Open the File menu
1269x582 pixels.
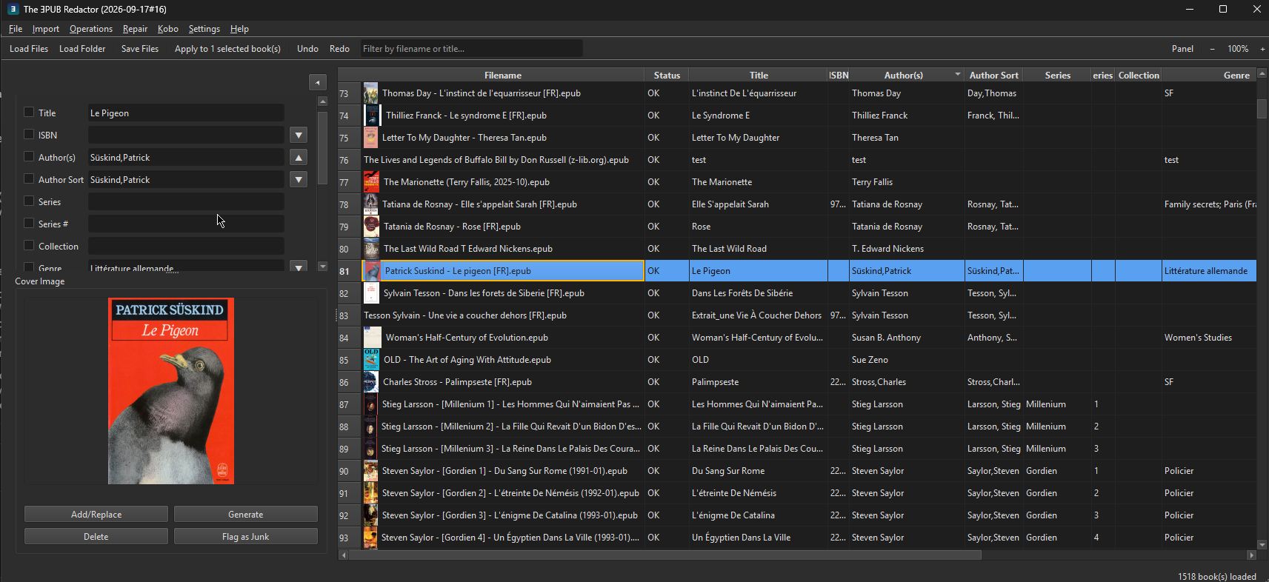[x=16, y=29]
